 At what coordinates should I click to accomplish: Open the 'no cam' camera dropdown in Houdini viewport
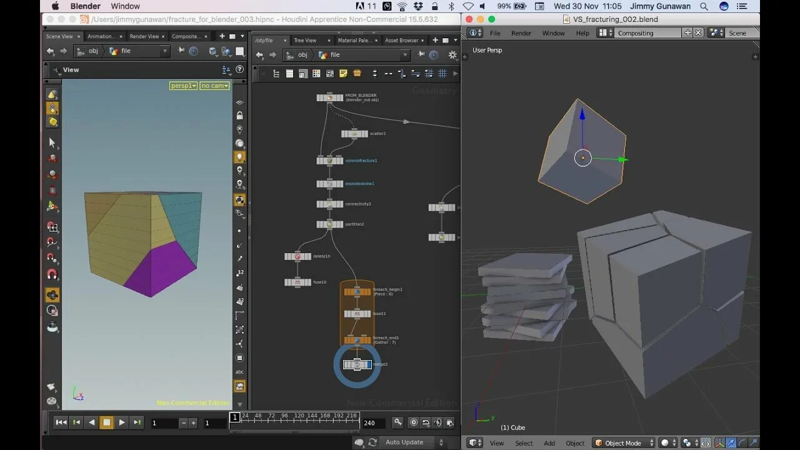[x=214, y=86]
